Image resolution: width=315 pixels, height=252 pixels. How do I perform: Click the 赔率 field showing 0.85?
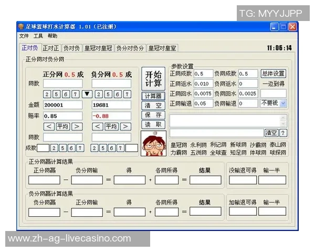click(63, 116)
